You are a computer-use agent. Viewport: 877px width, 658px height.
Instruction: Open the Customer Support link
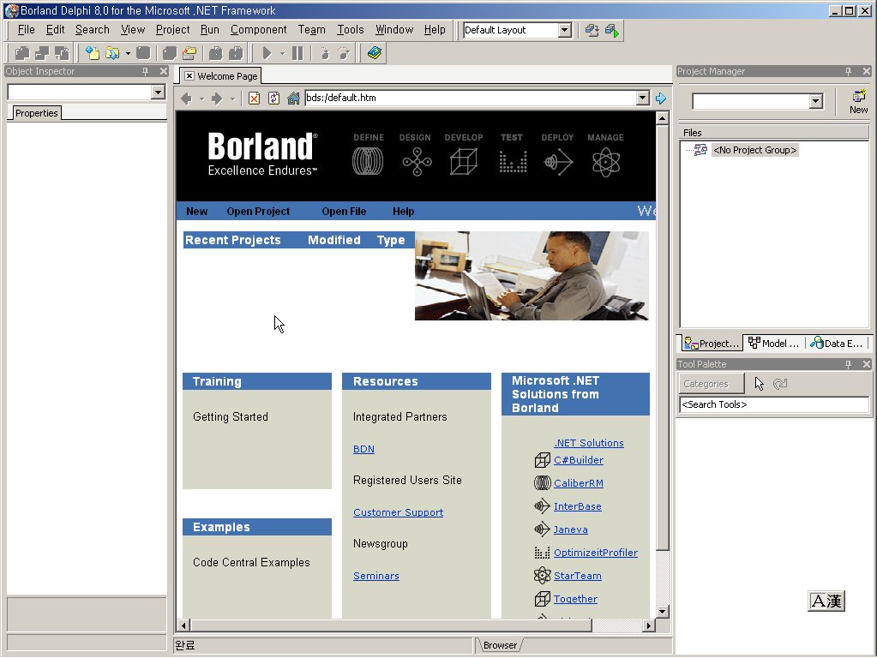coord(398,512)
